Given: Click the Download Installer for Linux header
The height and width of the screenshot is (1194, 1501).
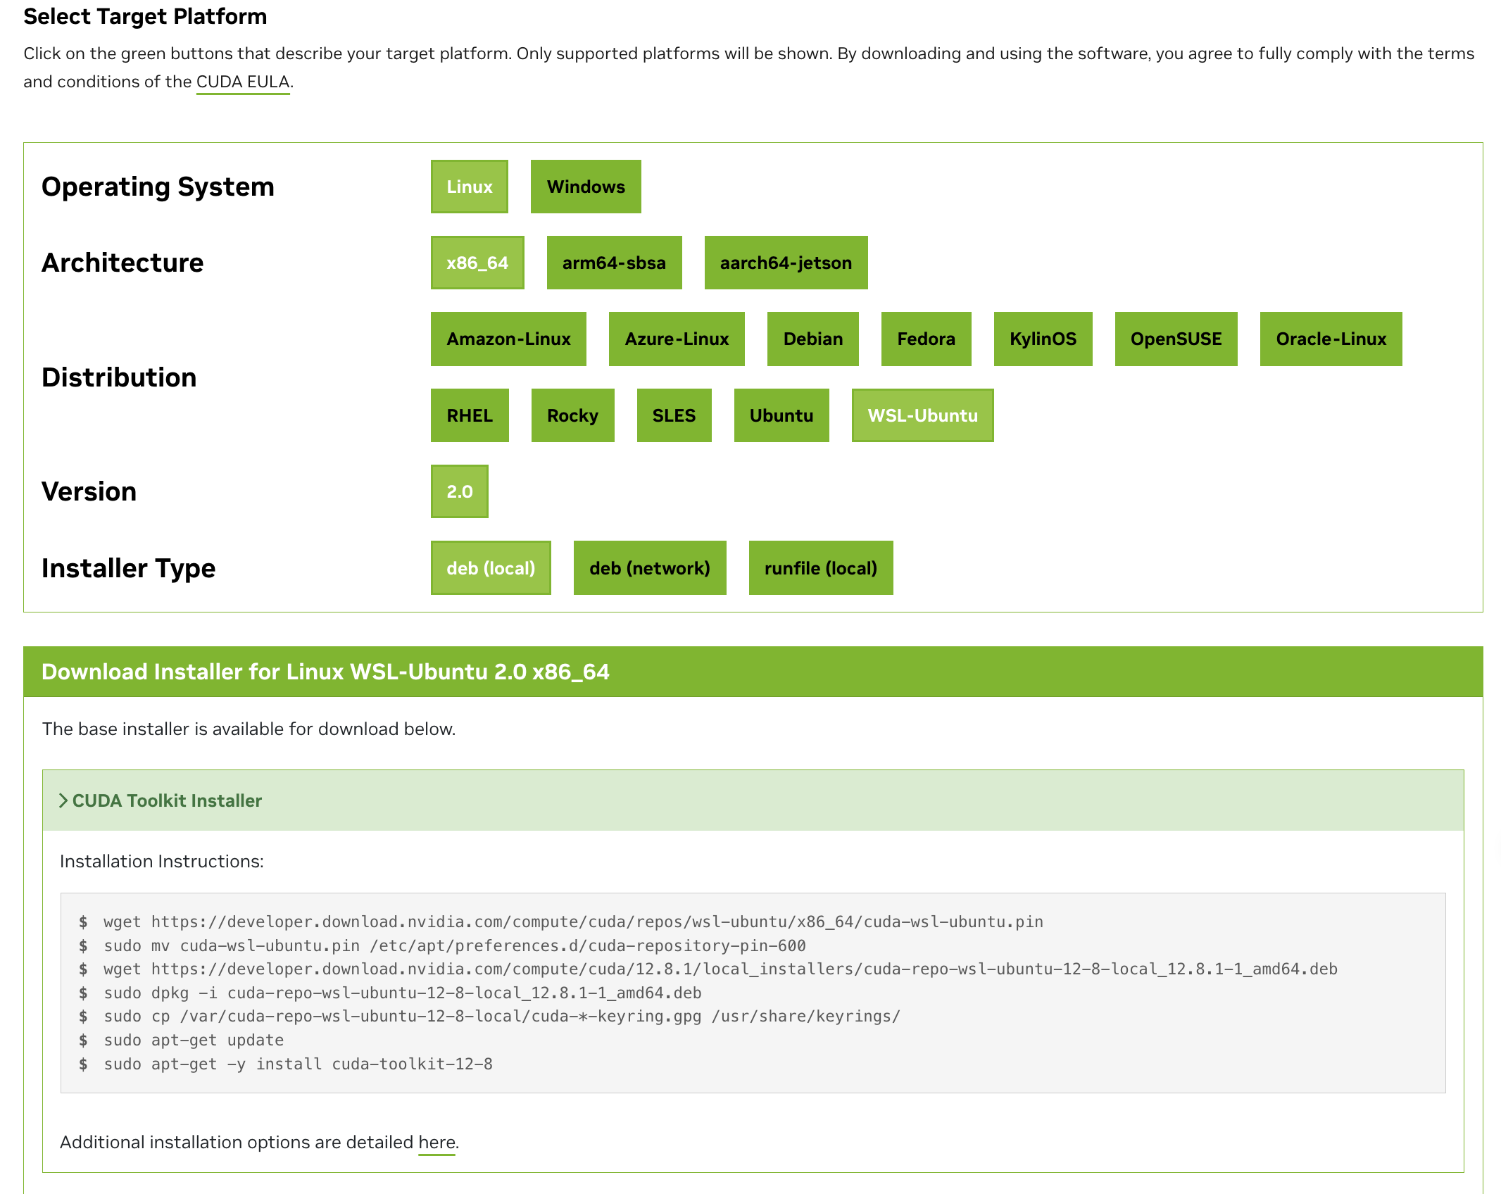Looking at the screenshot, I should pyautogui.click(x=753, y=672).
